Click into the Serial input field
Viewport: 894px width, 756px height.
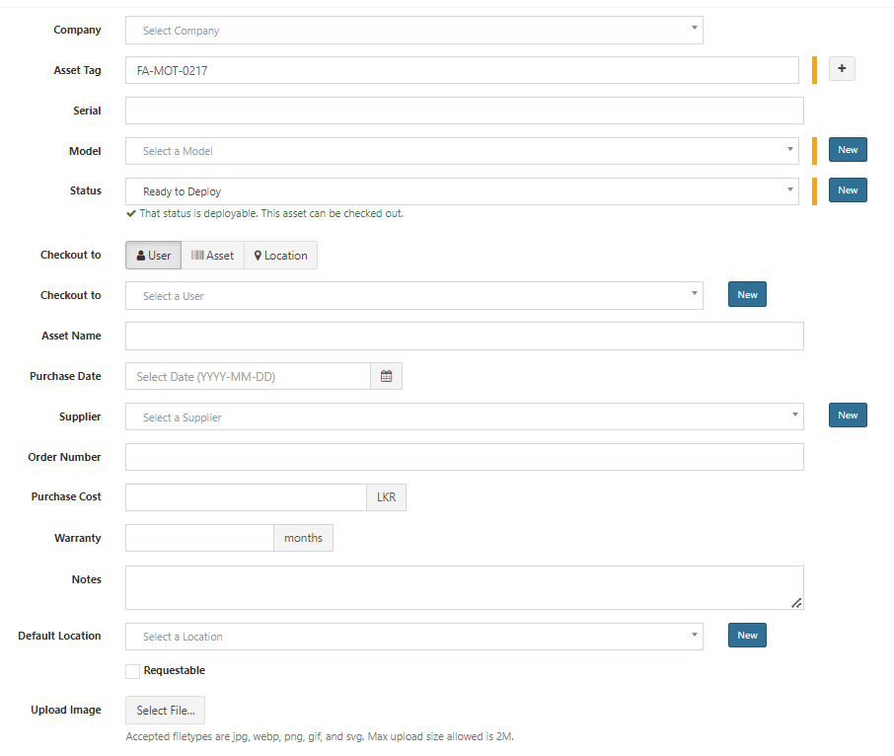click(x=464, y=111)
